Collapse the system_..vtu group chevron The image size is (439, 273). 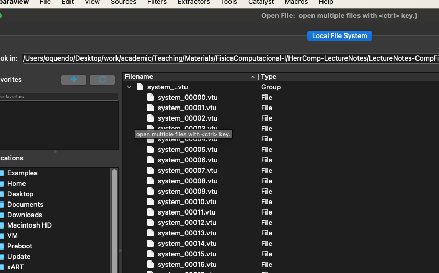coord(129,87)
